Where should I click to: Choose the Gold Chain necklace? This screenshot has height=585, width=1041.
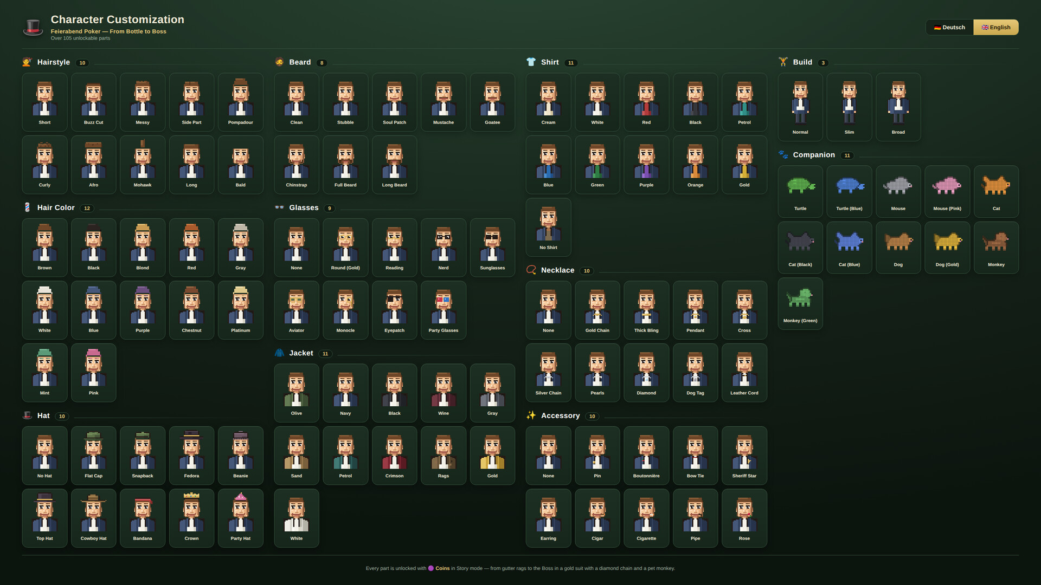coord(597,310)
